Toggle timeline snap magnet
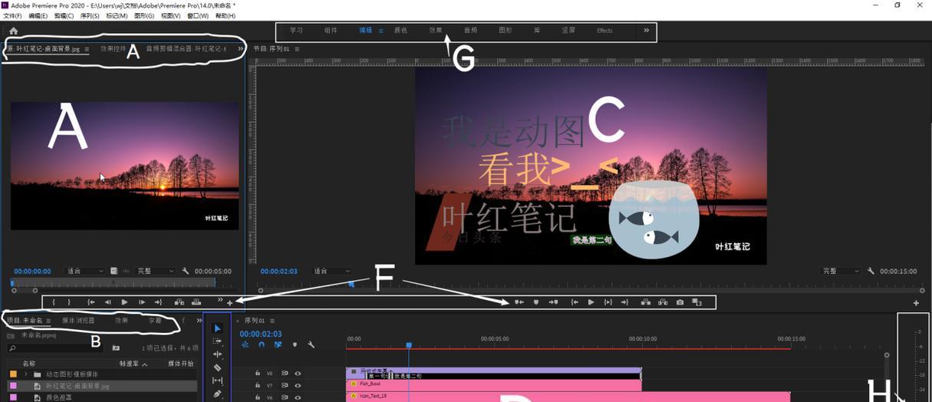The image size is (932, 402). [262, 344]
